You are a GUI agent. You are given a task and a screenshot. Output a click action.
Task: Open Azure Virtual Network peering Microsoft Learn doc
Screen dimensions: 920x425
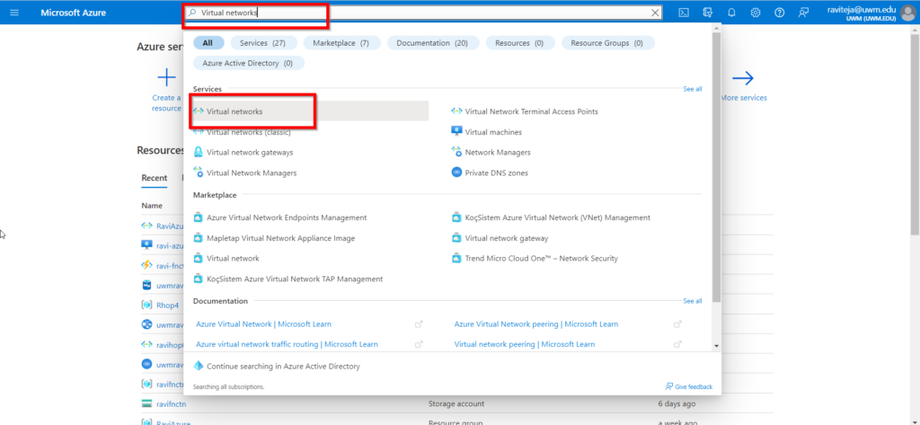click(x=535, y=324)
